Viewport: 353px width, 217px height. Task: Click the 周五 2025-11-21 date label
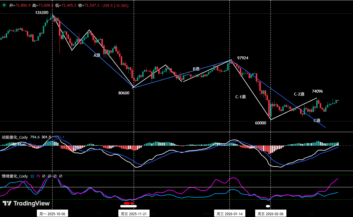pos(134,213)
